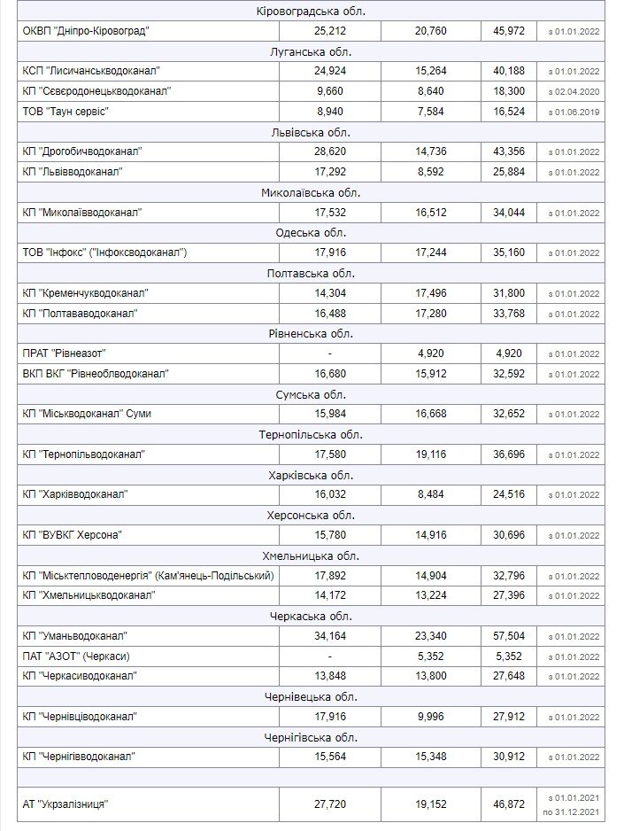
Task: Select КП "Міськводоканал" Суми row
Action: click(x=93, y=413)
